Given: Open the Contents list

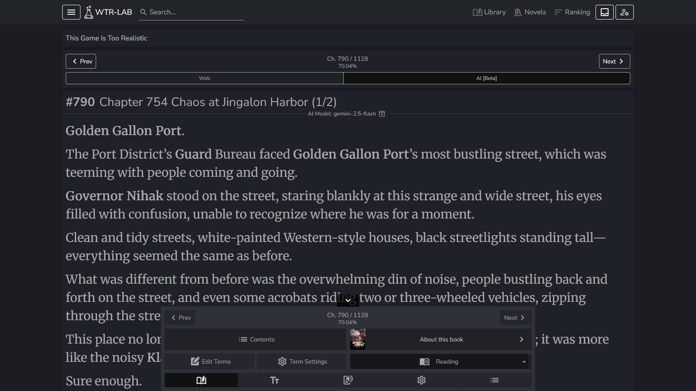Looking at the screenshot, I should pos(255,339).
